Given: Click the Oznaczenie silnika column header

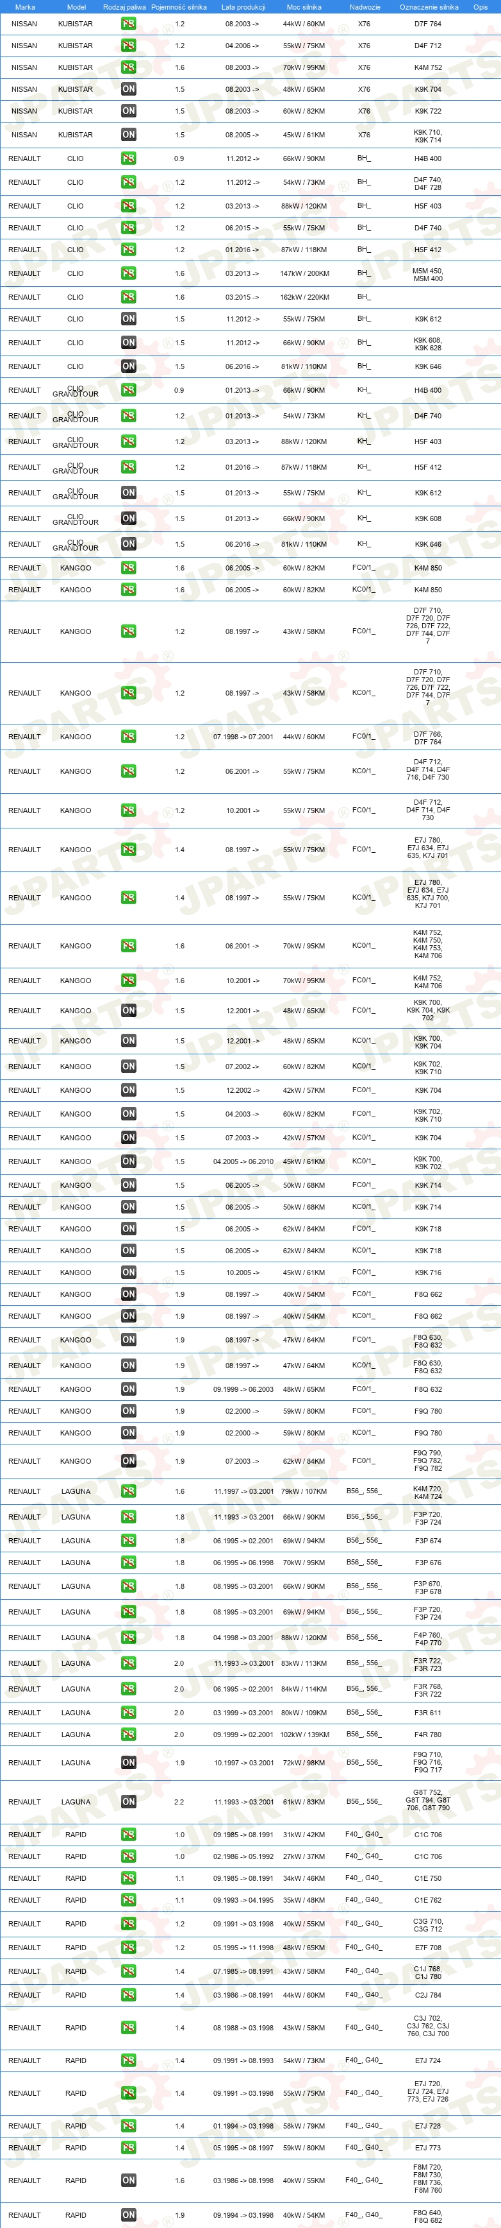Looking at the screenshot, I should [x=429, y=7].
